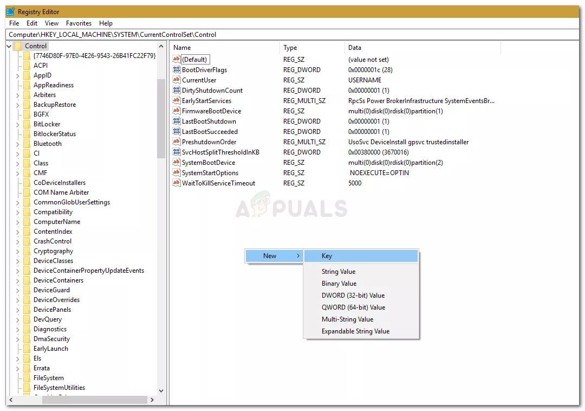Image resolution: width=585 pixels, height=411 pixels.
Task: Click the CurrentUser string value icon
Action: click(x=177, y=80)
